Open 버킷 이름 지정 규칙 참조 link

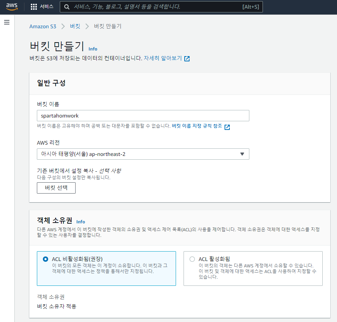pos(197,126)
